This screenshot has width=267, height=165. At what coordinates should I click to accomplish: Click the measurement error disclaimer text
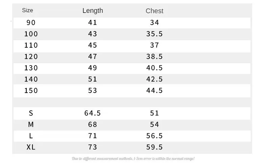(x=133, y=158)
